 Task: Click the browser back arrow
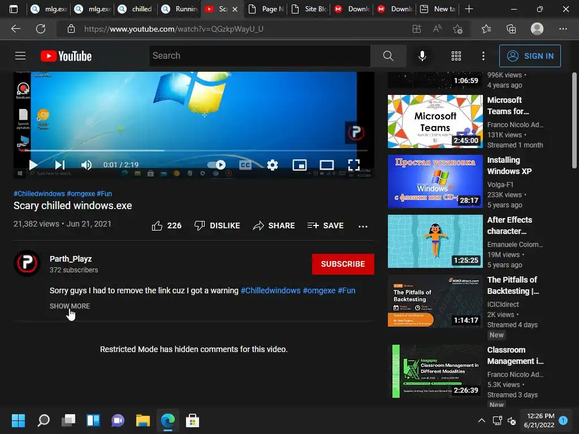(15, 29)
